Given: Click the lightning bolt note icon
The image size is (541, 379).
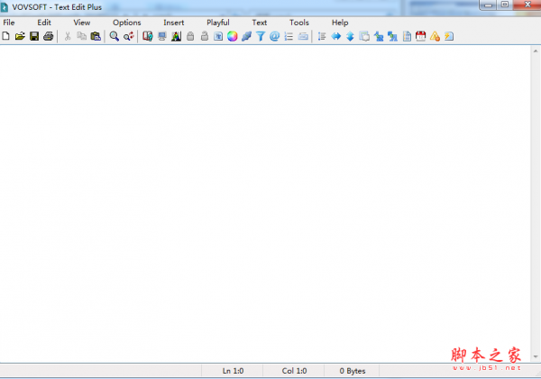Looking at the screenshot, I should point(449,36).
